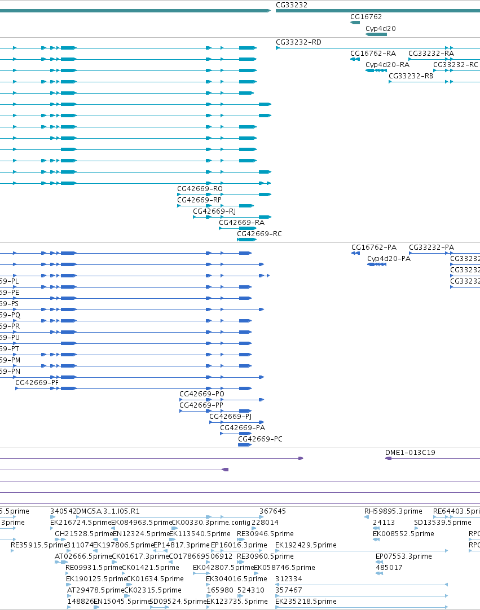Select the CG33232-RC transcript label
The width and height of the screenshot is (480, 610).
(x=456, y=65)
